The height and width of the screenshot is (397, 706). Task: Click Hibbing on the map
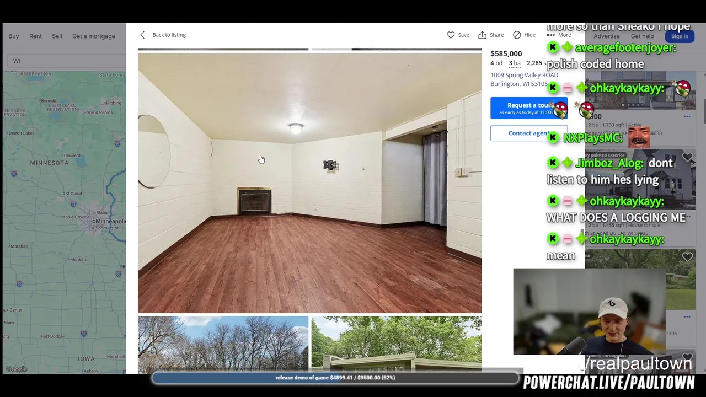[114, 103]
